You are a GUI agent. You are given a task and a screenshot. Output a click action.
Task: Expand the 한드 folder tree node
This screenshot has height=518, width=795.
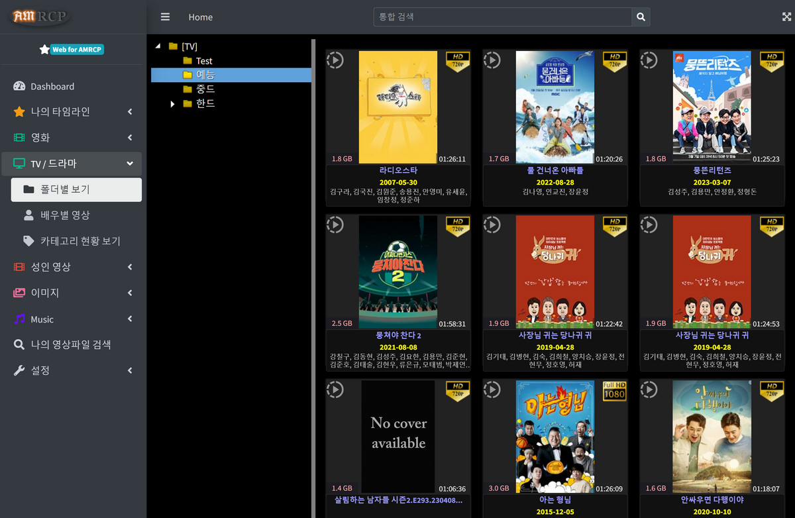click(172, 104)
